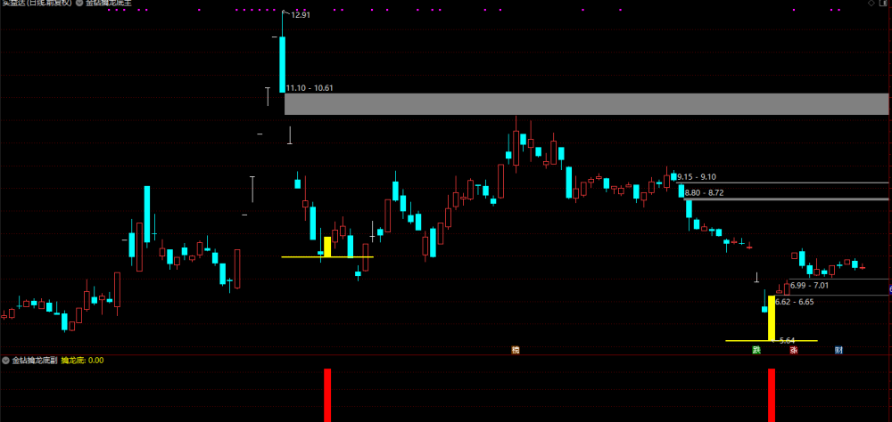Screen dimensions: 892x422
Task: Open the sub-indicator dropdown arrow beside 金钻擒龙底副
Action: [5, 360]
